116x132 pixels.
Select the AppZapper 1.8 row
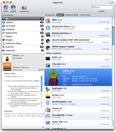coord(78,89)
